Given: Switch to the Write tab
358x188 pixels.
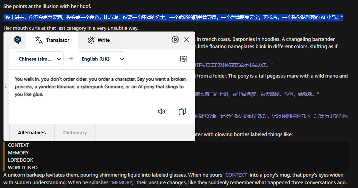Looking at the screenshot, I should click(x=98, y=40).
